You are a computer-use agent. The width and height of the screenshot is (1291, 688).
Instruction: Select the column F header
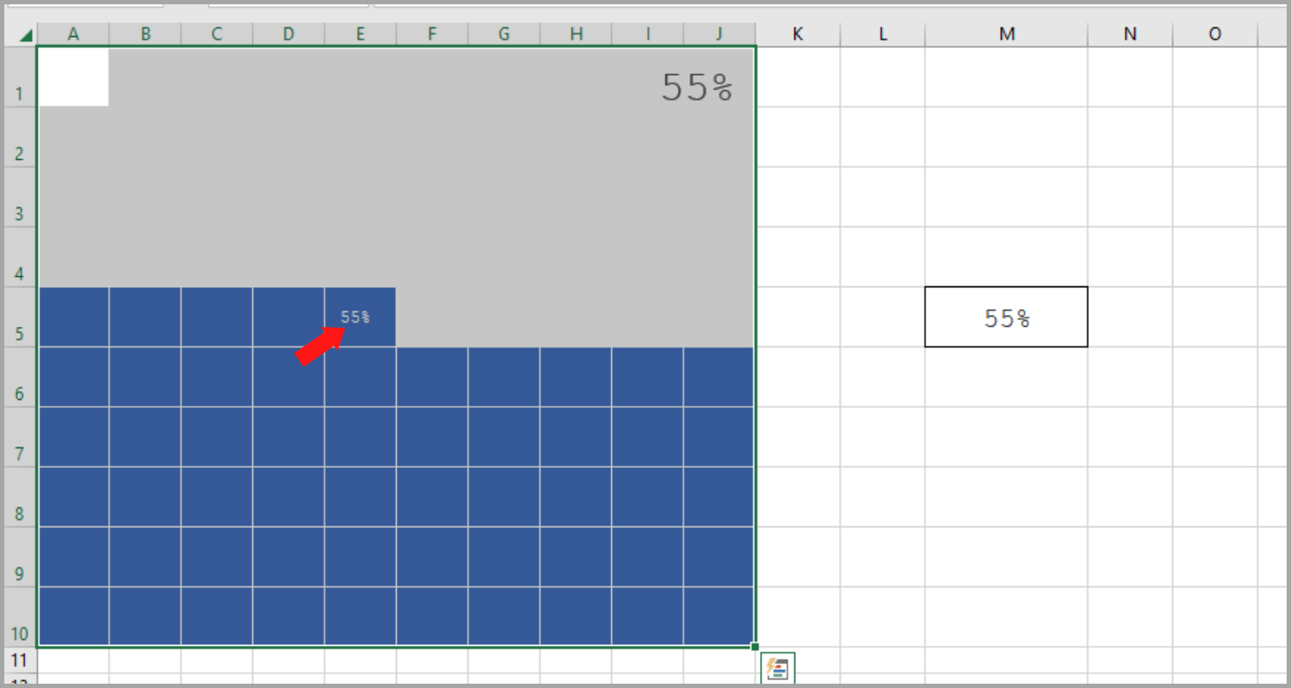pos(432,34)
